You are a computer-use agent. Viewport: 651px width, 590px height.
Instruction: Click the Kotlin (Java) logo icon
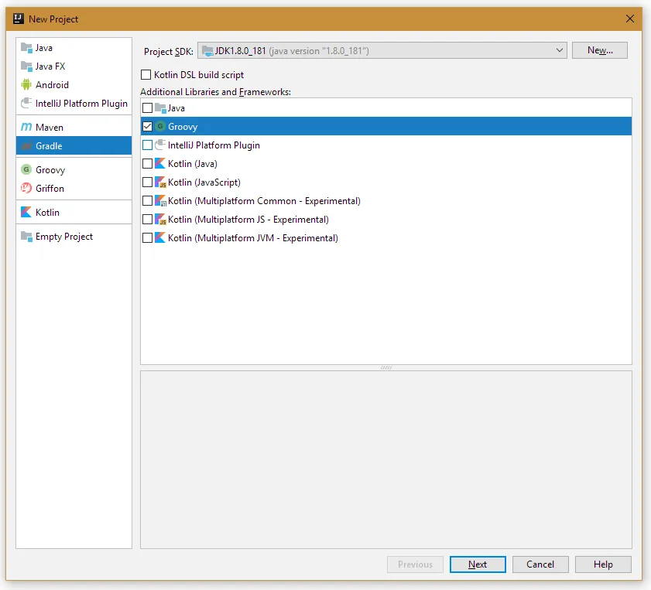tap(159, 163)
